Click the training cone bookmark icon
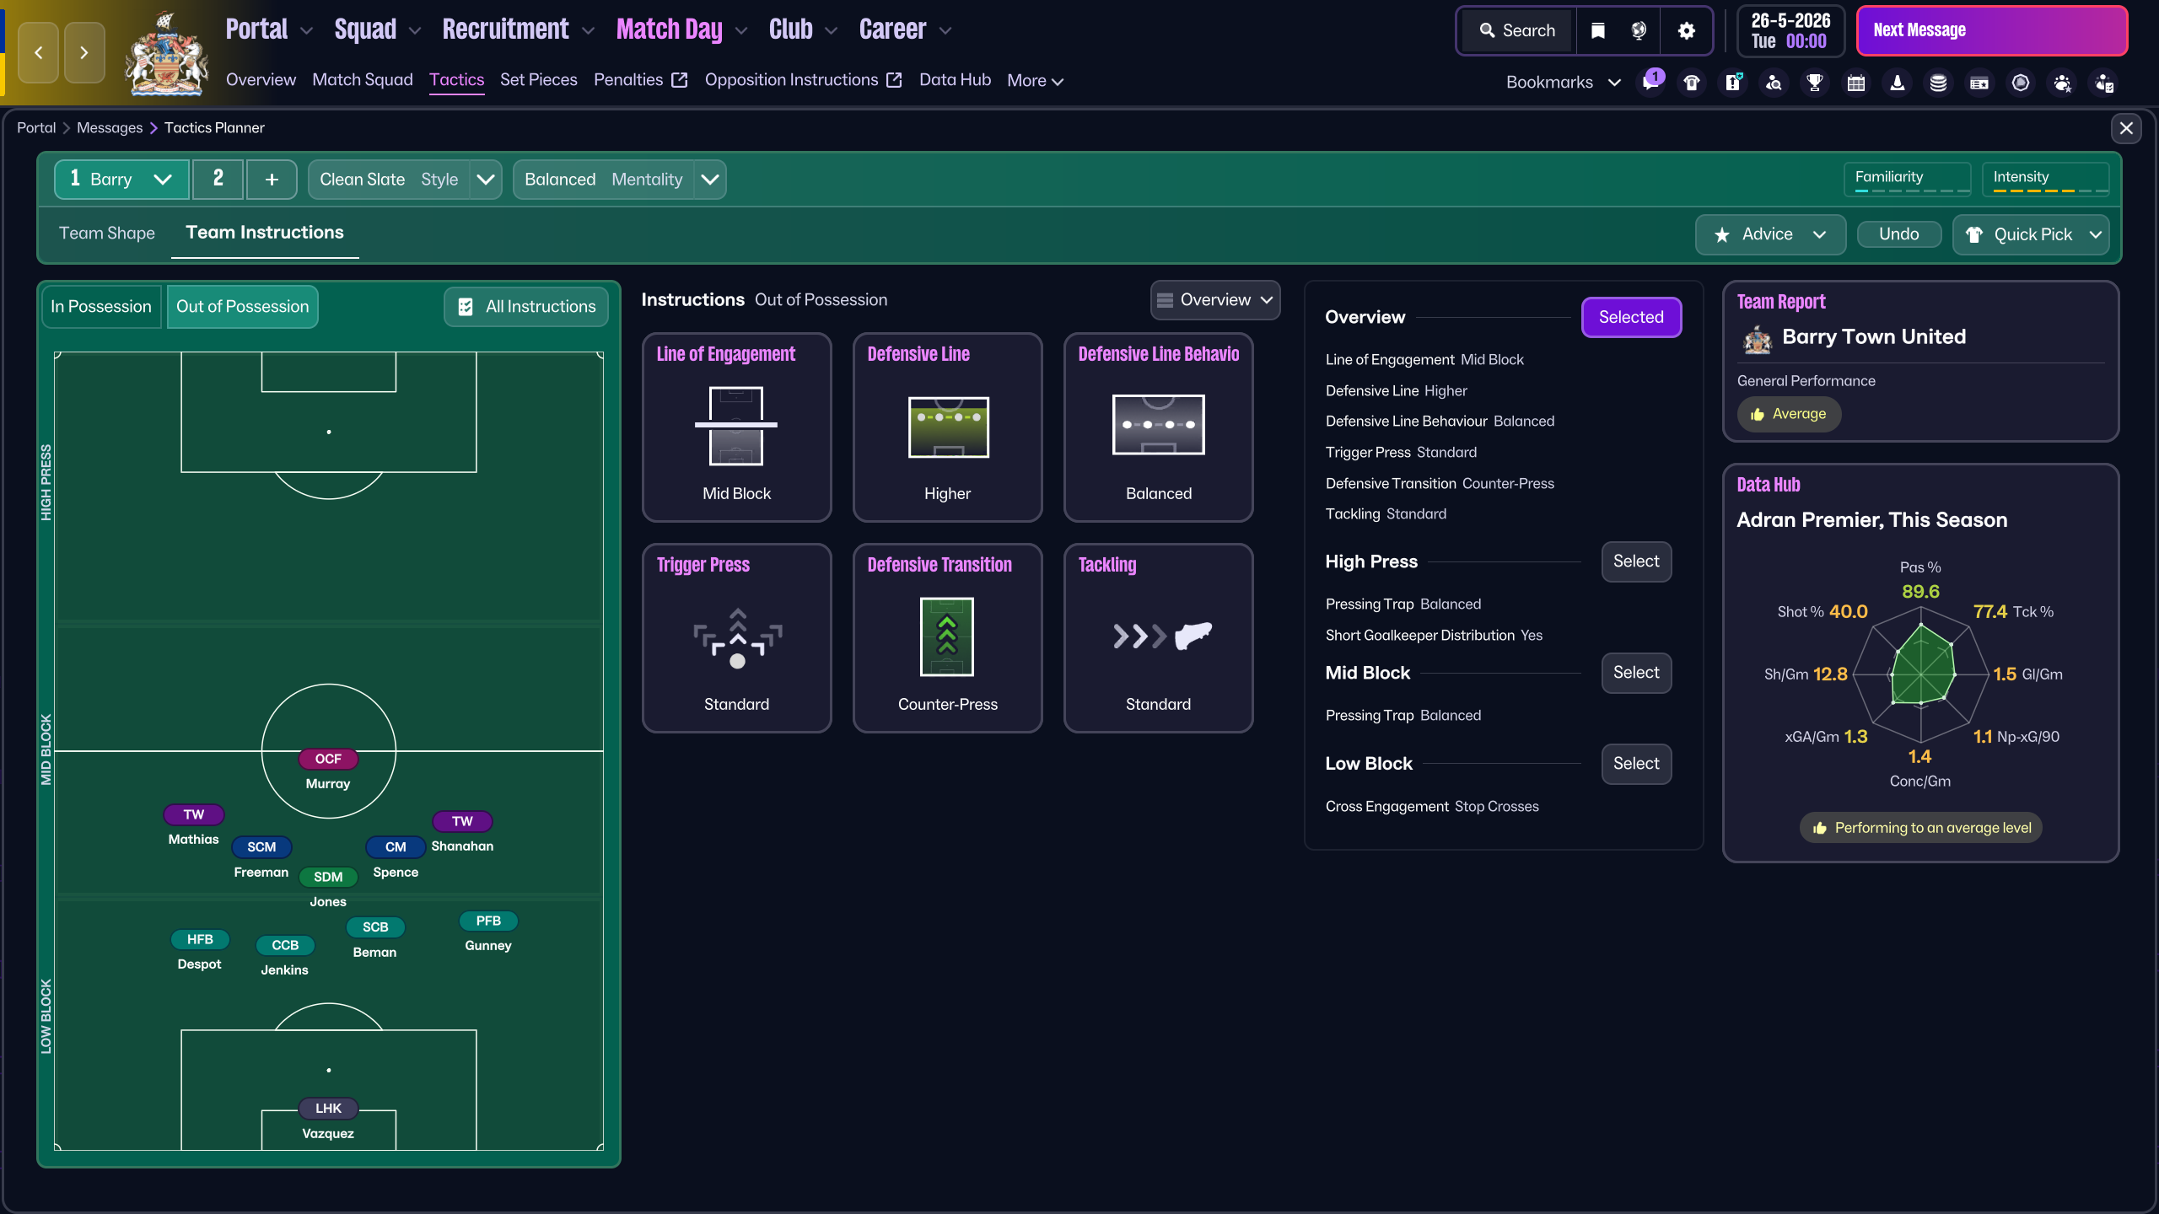The height and width of the screenshot is (1214, 2159). tap(1898, 83)
